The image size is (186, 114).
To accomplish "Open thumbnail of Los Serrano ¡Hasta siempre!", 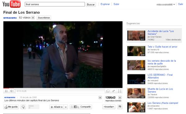I will coord(136,107).
